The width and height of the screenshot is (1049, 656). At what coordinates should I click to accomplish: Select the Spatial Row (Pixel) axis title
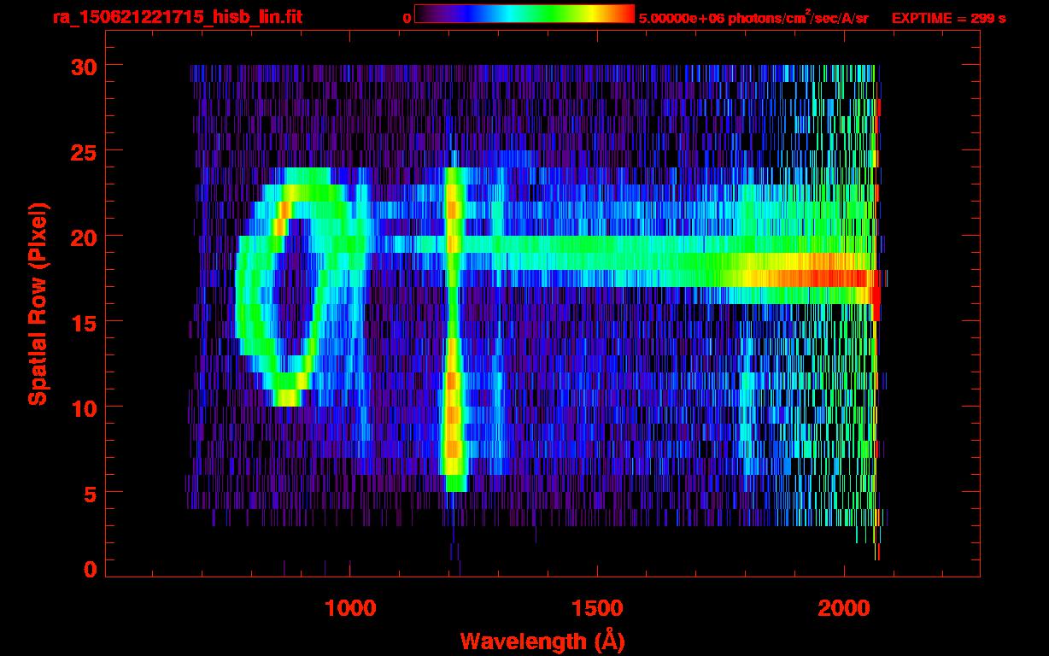coord(37,303)
